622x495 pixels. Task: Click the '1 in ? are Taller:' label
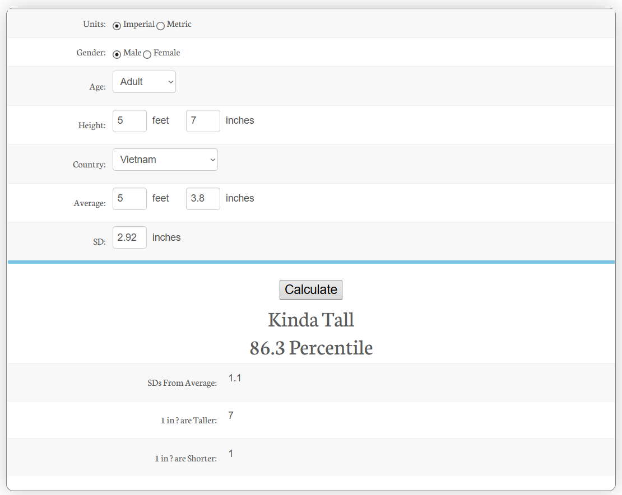pos(189,421)
